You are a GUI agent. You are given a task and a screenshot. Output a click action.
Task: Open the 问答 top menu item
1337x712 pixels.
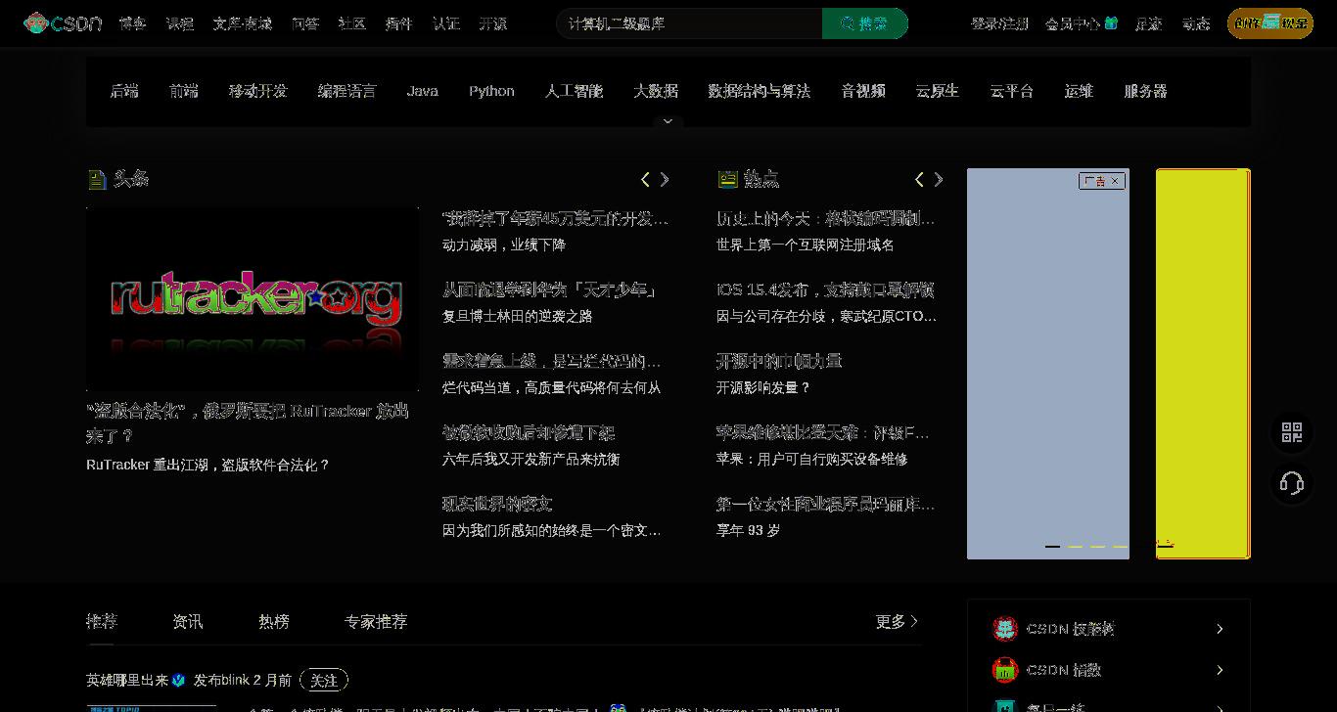pos(305,23)
